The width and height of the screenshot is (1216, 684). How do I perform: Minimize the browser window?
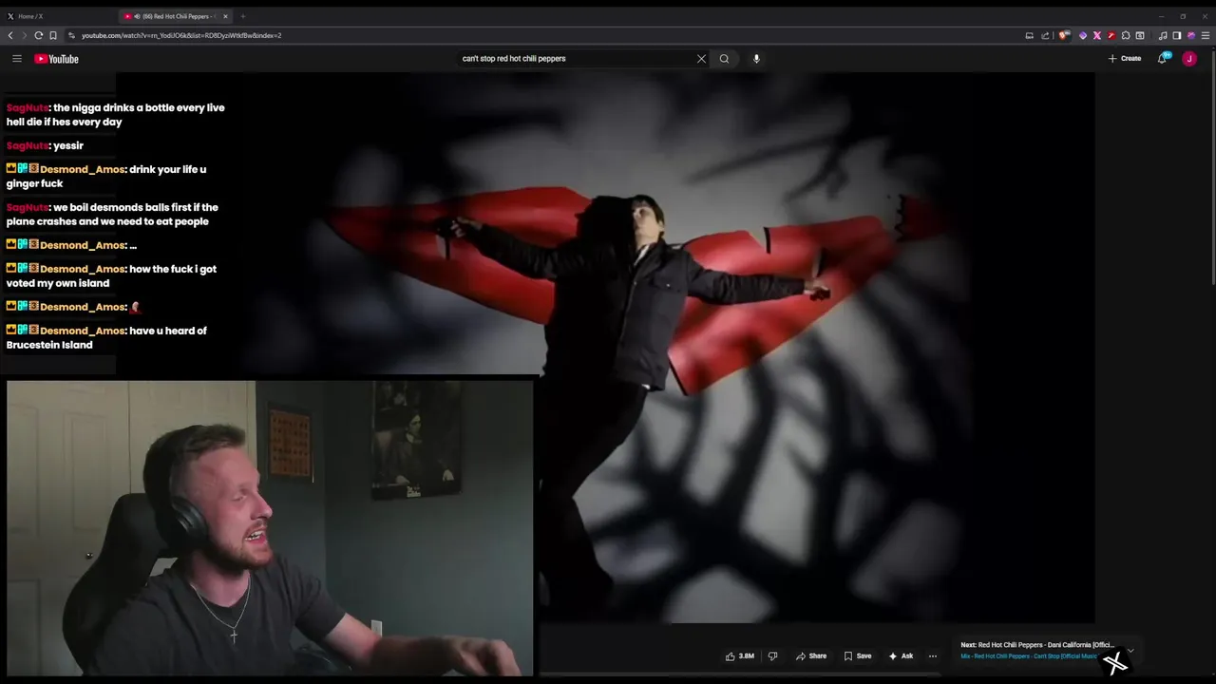[x=1161, y=16]
